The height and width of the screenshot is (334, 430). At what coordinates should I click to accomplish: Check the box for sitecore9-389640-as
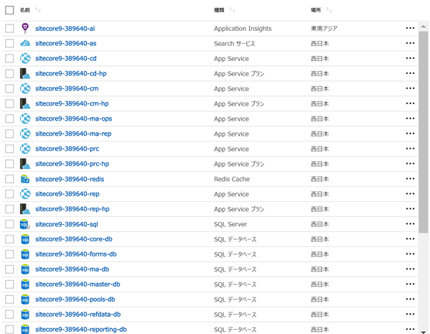coord(9,43)
